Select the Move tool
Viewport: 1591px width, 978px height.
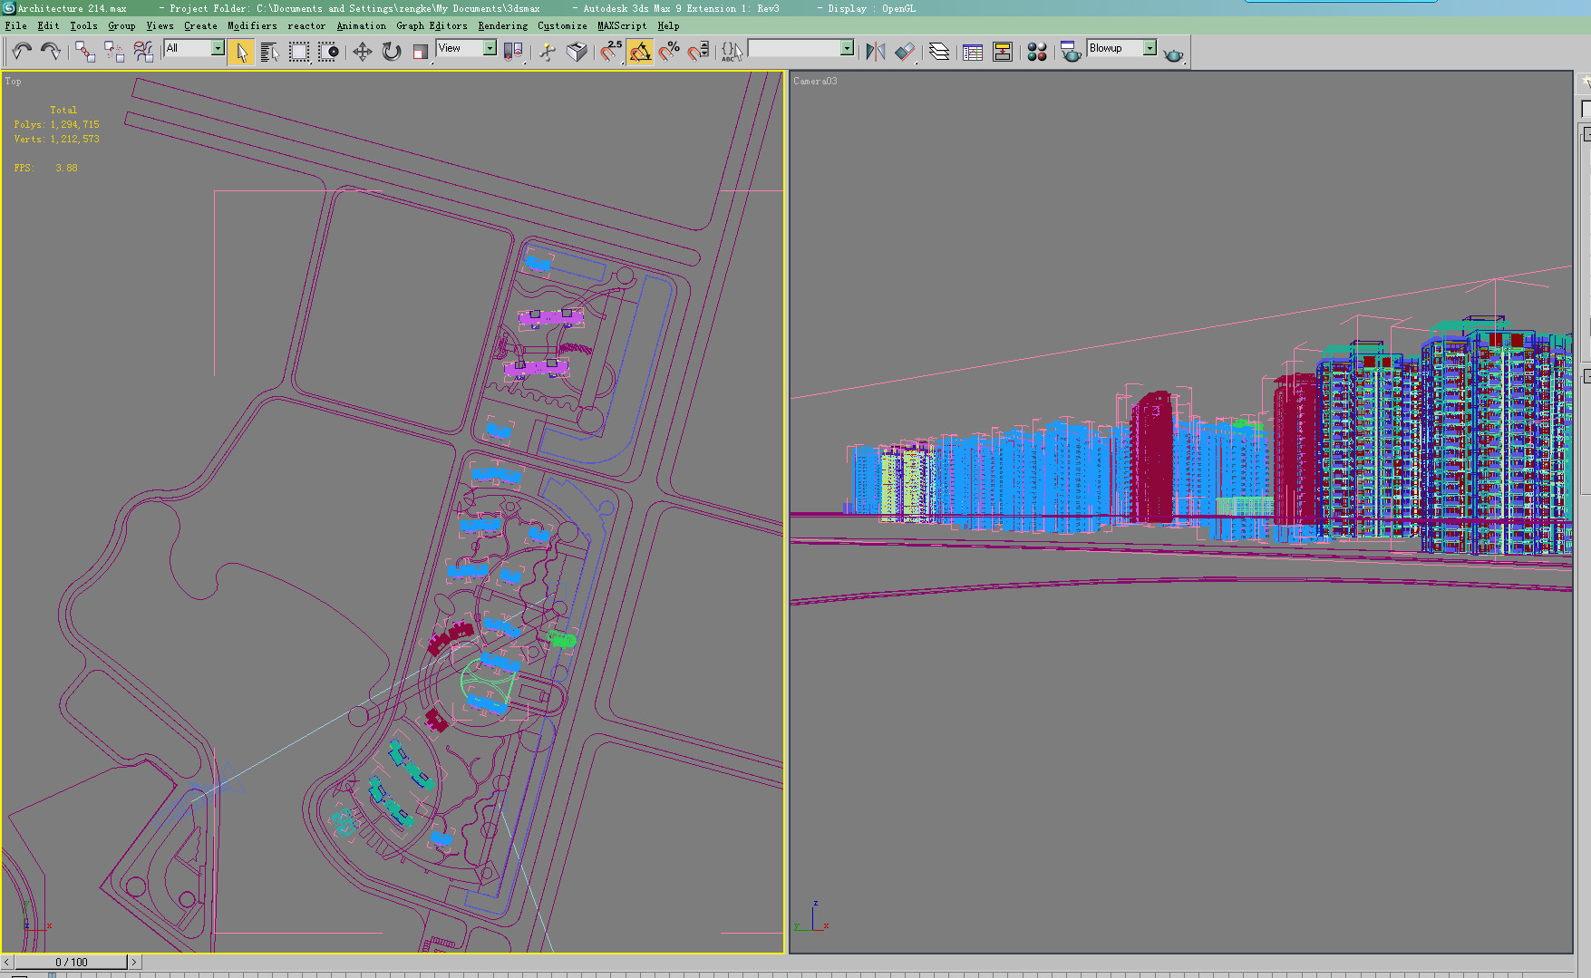(x=363, y=52)
